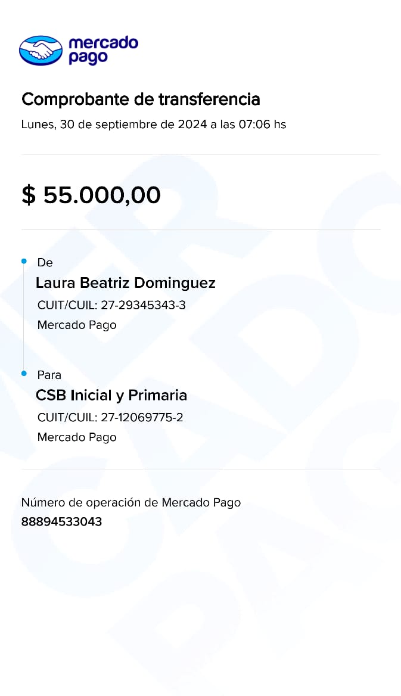401x696 pixels.
Task: Click the "mercado pago" wordmark text
Action: [x=103, y=50]
